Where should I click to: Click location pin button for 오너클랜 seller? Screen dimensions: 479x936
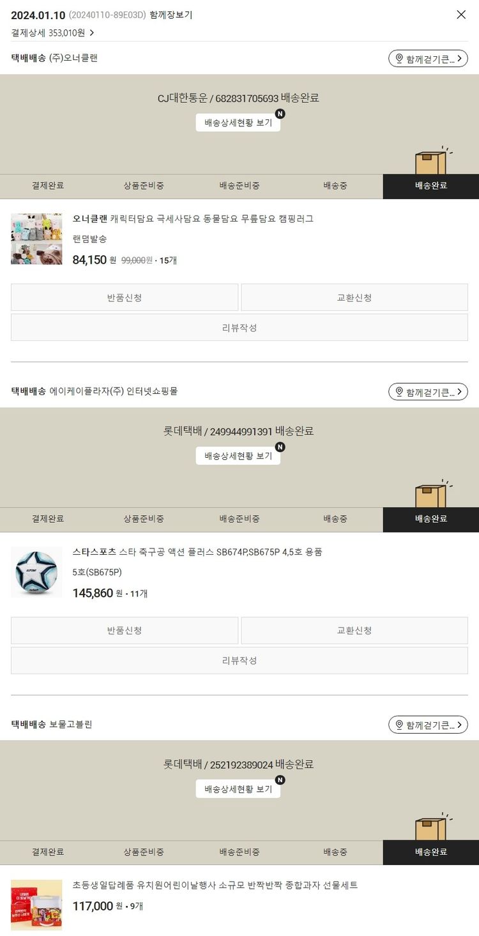[428, 59]
